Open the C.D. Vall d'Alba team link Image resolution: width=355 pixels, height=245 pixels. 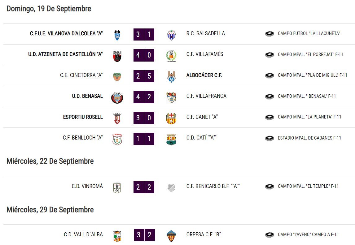click(83, 234)
